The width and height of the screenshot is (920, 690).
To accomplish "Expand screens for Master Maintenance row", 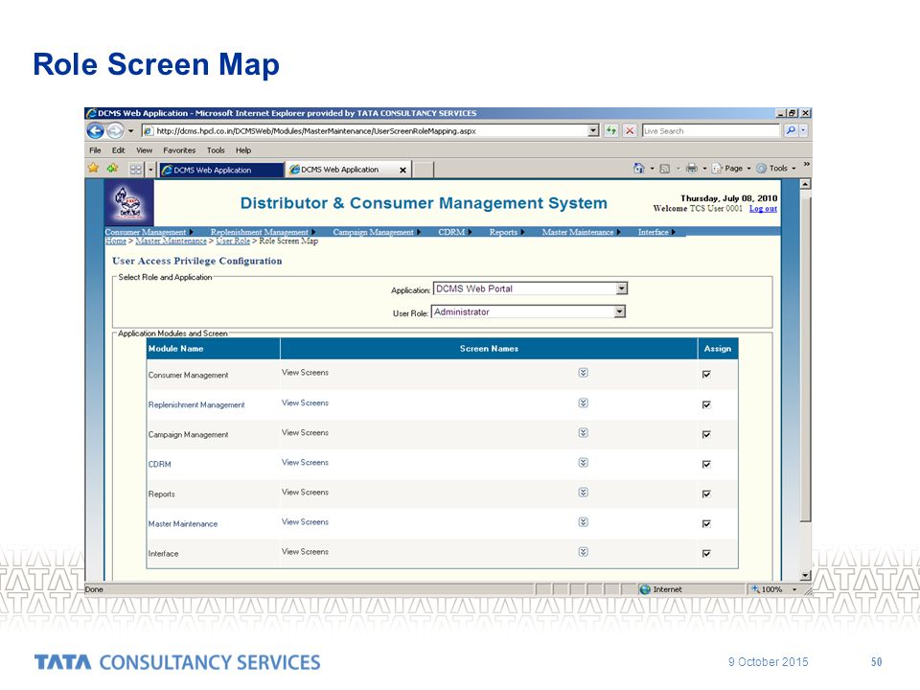I will coord(584,521).
